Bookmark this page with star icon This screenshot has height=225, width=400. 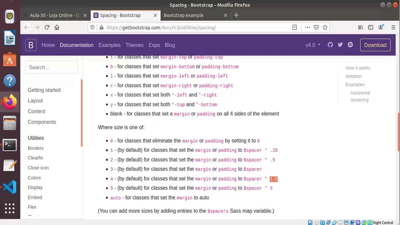[x=325, y=27]
